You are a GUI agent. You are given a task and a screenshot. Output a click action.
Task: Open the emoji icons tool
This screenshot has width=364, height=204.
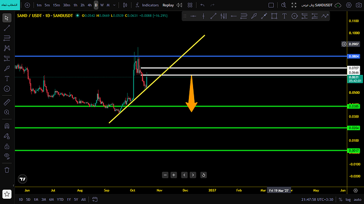click(x=7, y=89)
